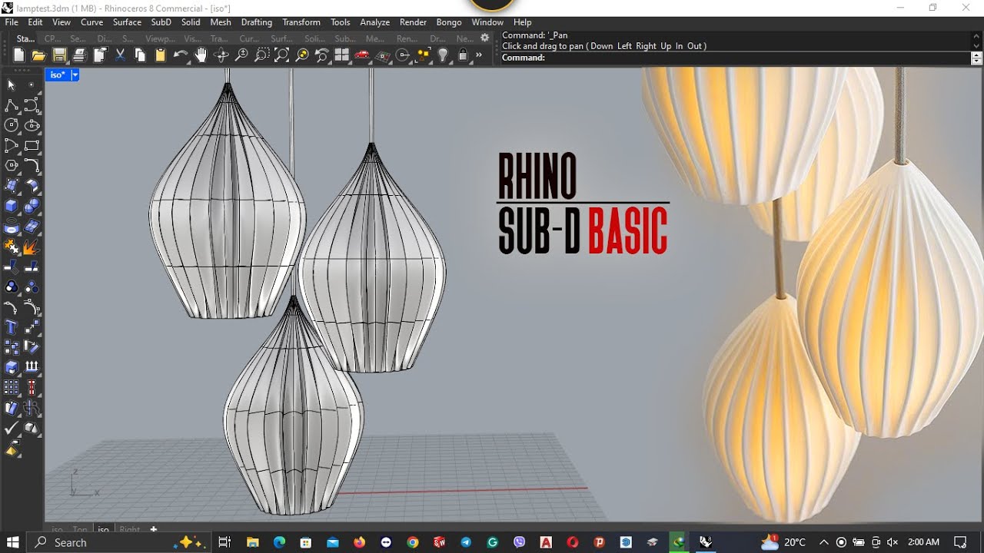Switch to the Top viewport tab
This screenshot has width=984, height=553.
click(x=80, y=529)
